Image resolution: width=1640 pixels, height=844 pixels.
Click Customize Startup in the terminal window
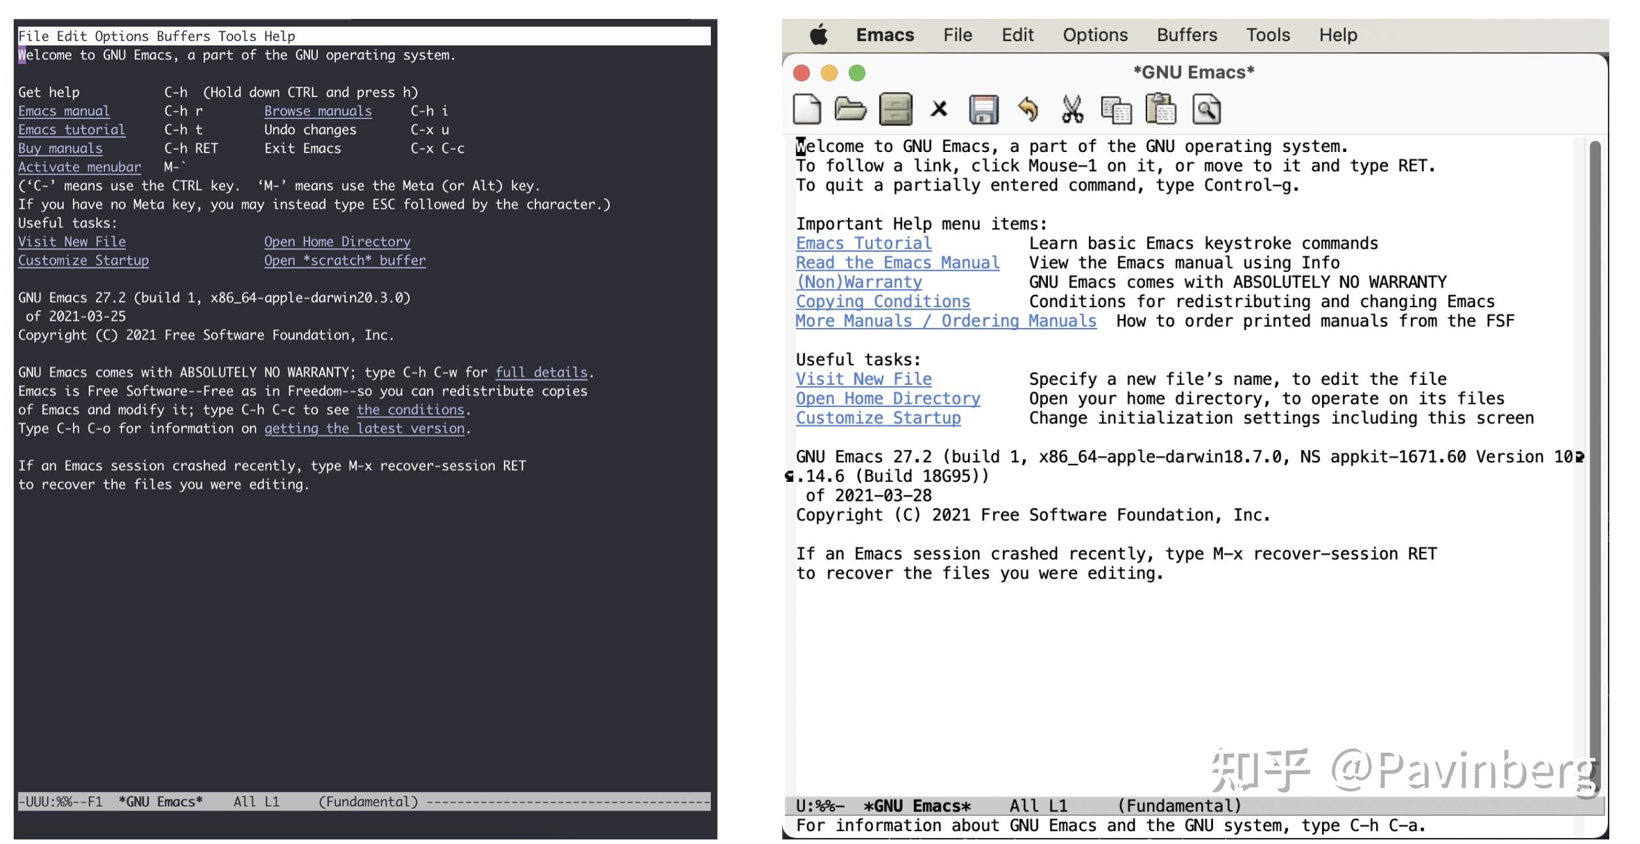click(x=84, y=260)
